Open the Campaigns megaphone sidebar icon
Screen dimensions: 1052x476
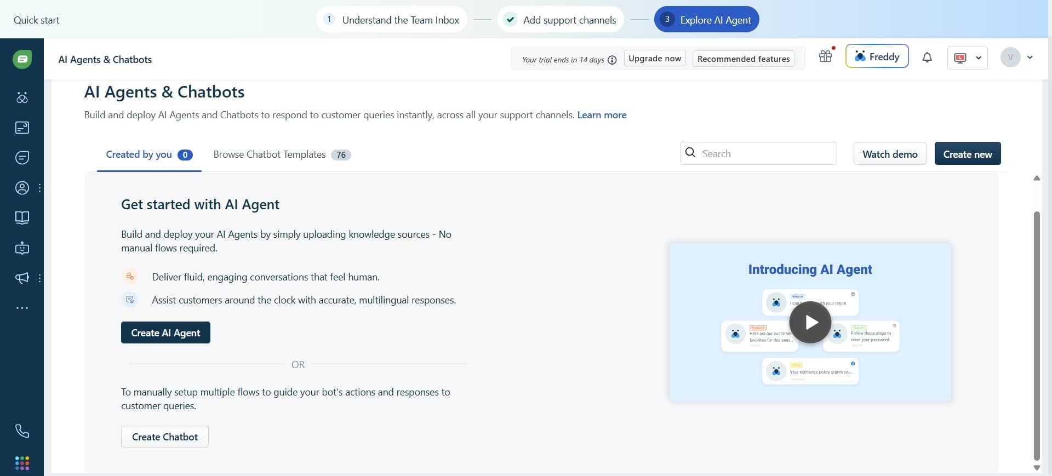tap(22, 278)
